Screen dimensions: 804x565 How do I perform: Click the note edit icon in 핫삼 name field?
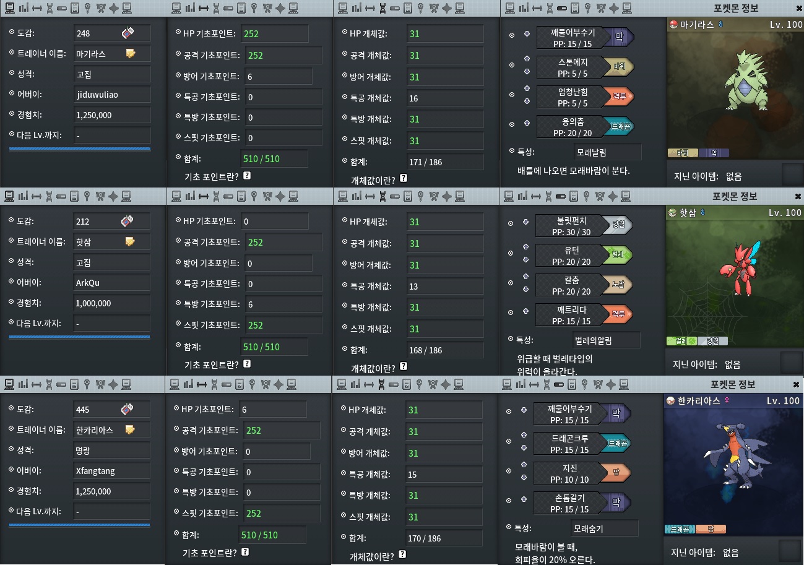130,241
